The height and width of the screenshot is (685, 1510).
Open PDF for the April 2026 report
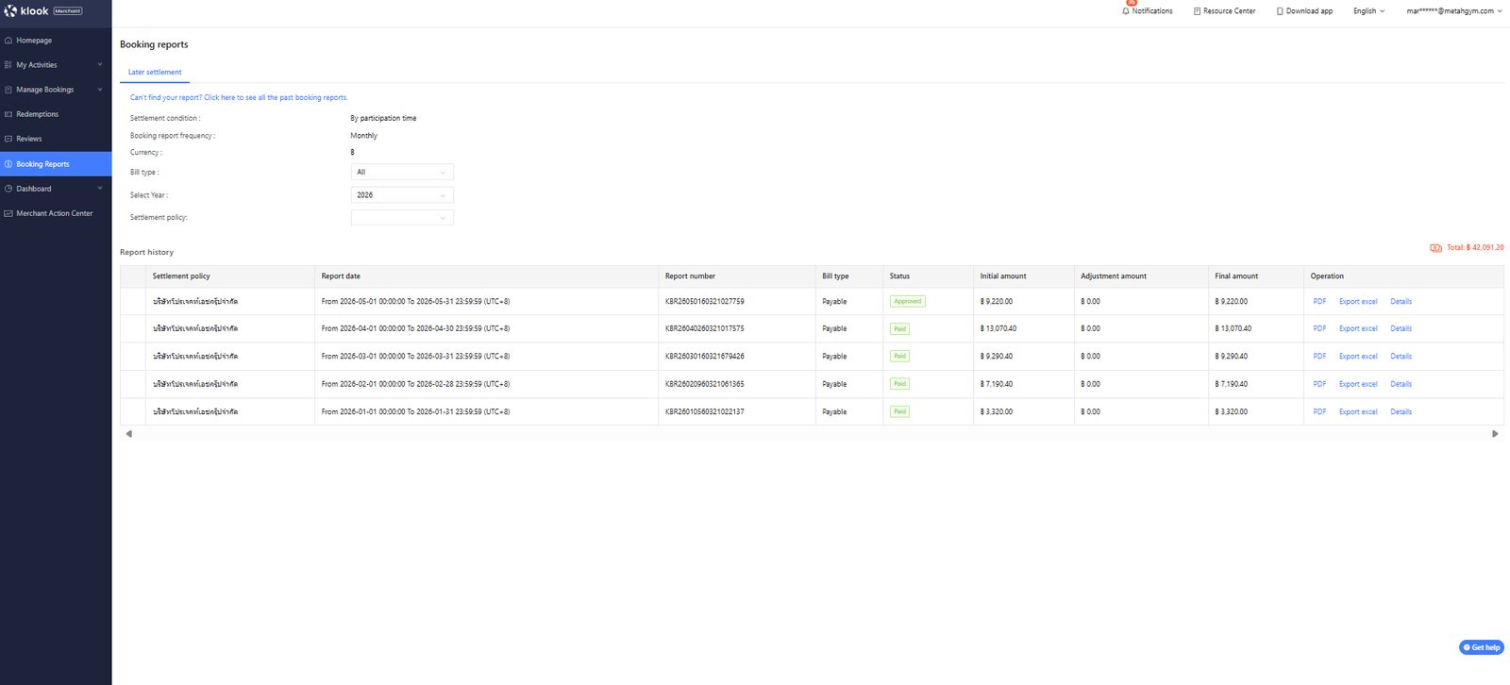(x=1319, y=329)
